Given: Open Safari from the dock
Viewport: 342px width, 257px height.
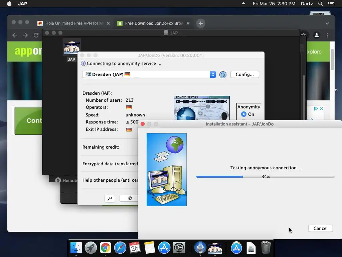Looking at the screenshot, I should (x=120, y=248).
